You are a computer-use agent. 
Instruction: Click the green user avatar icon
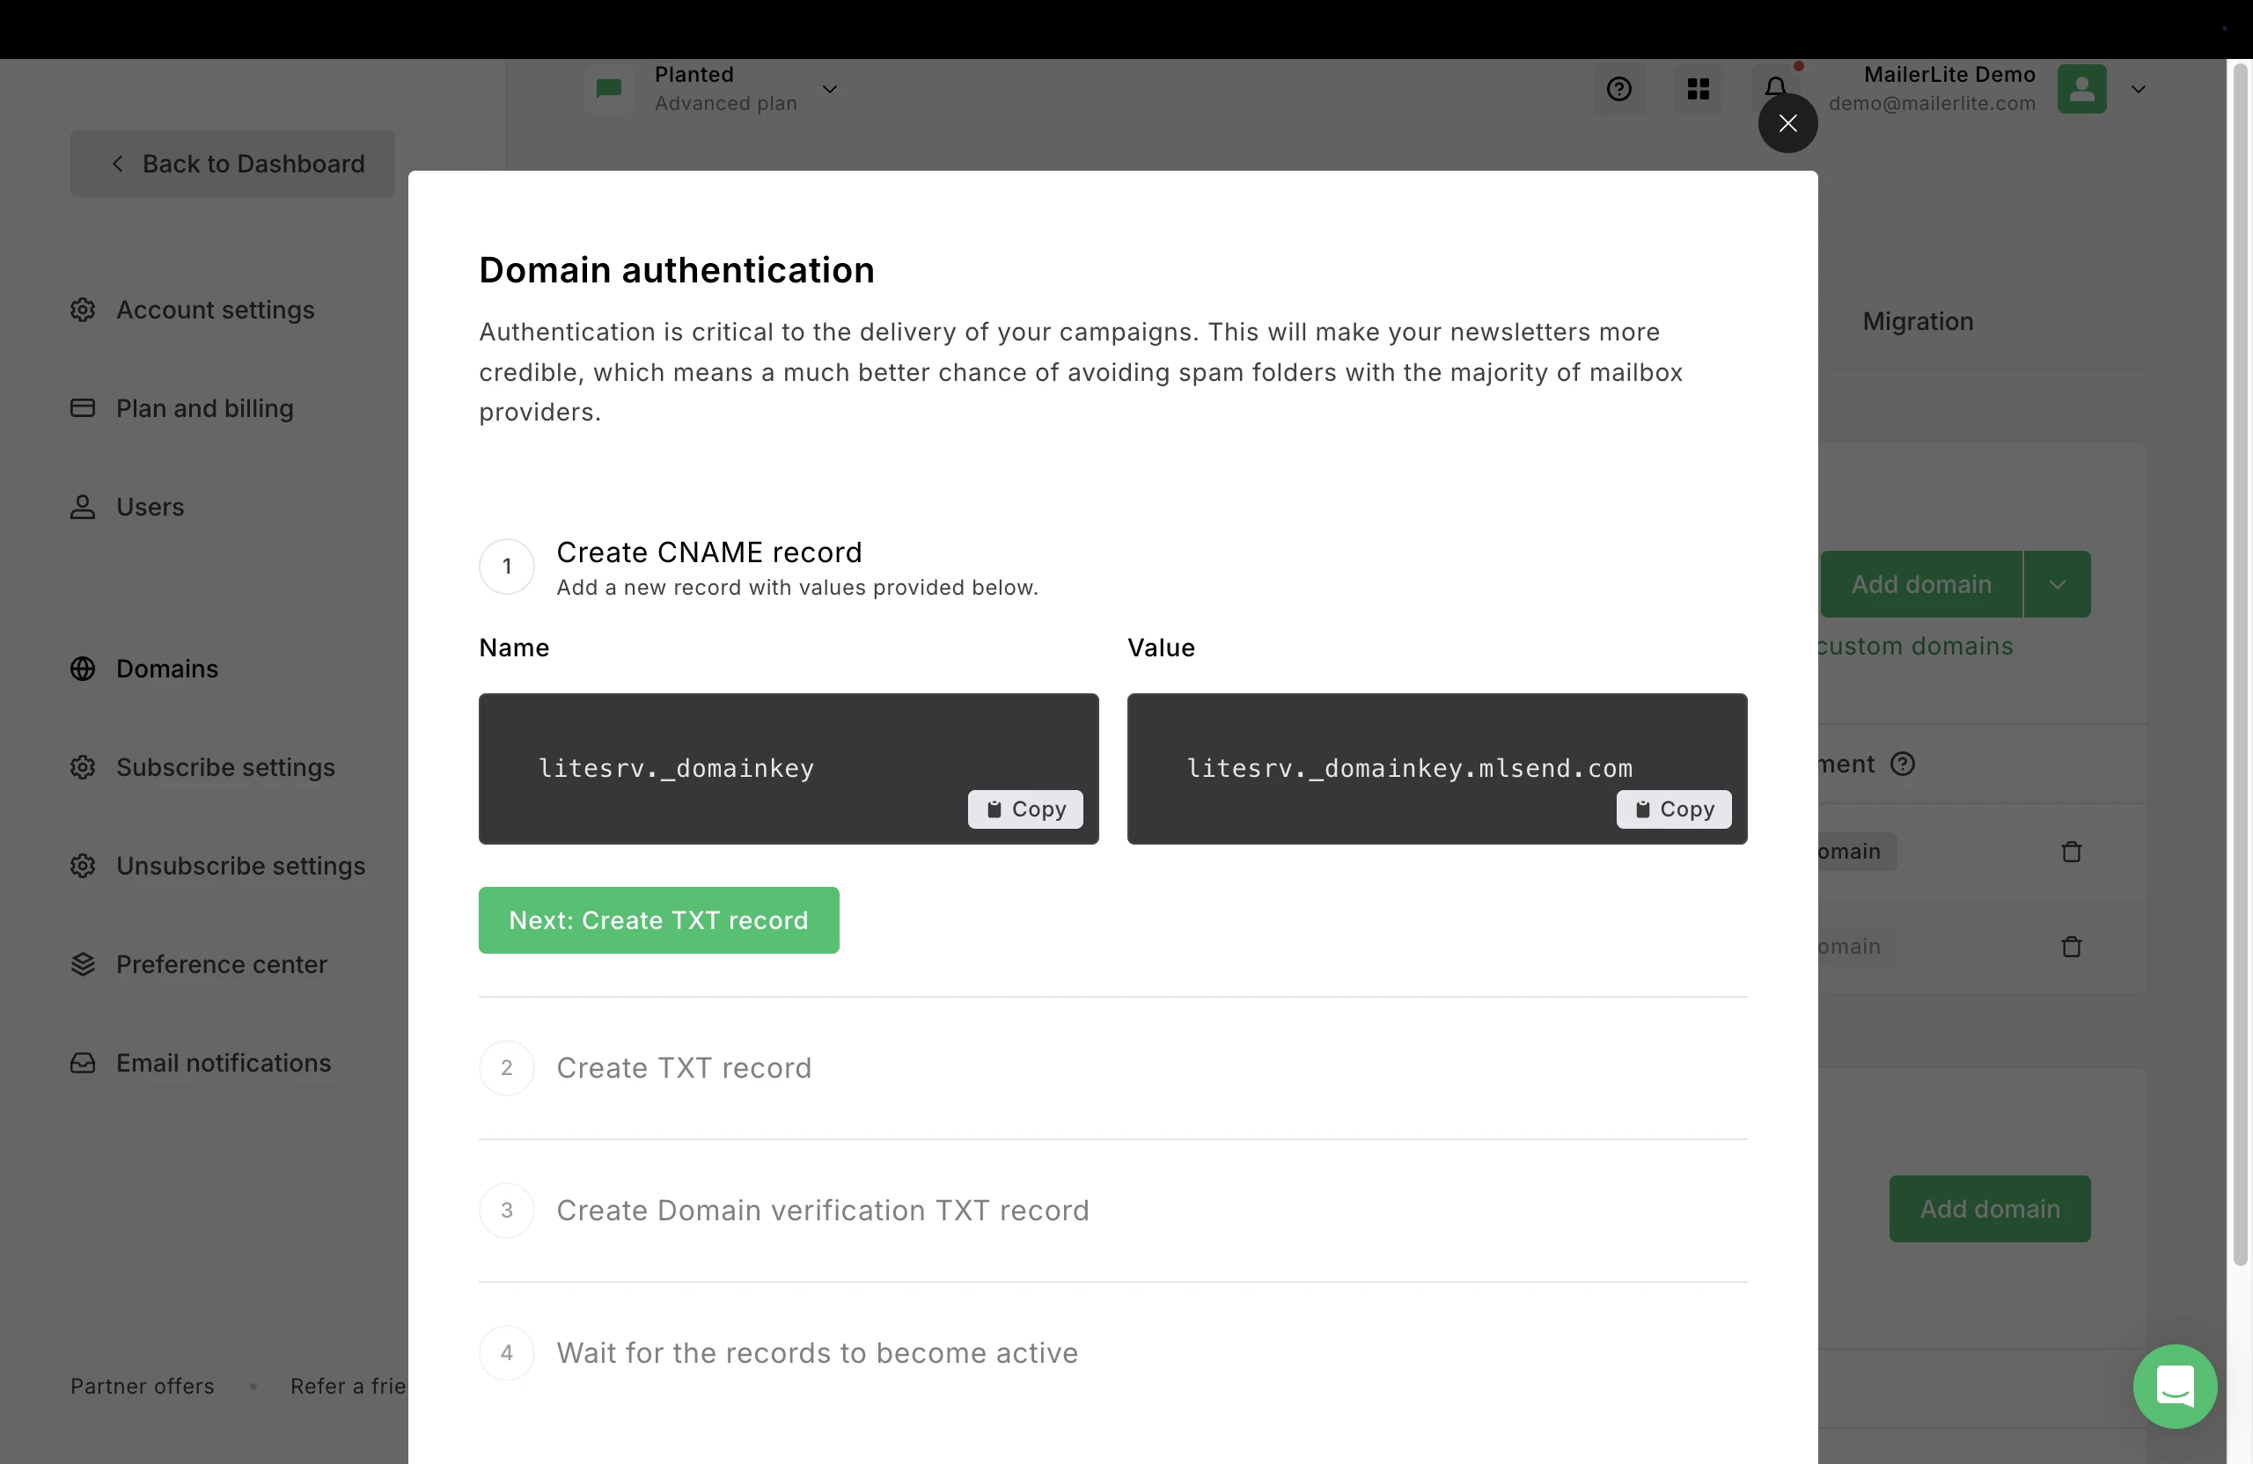click(x=2081, y=89)
